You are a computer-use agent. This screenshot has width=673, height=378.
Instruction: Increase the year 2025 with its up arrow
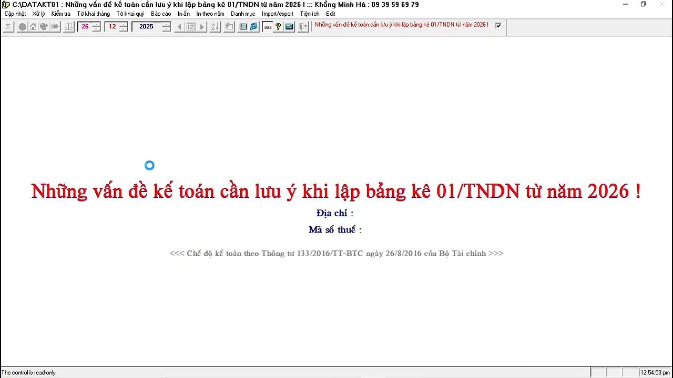click(x=166, y=24)
